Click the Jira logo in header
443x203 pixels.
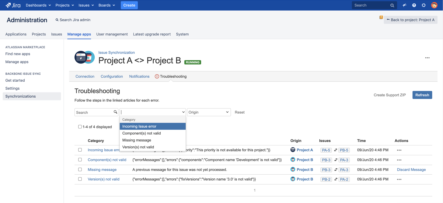click(13, 5)
